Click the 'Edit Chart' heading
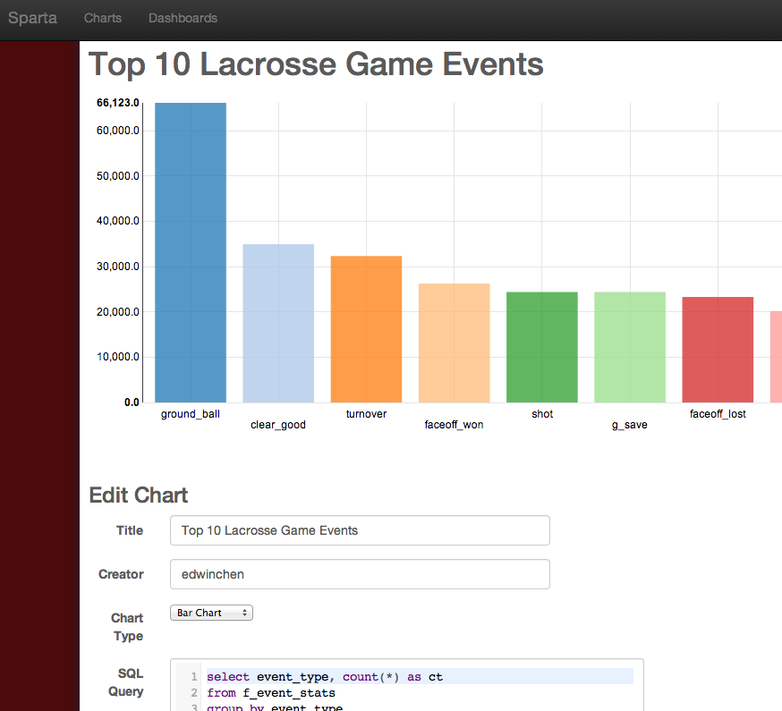Image resolution: width=782 pixels, height=711 pixels. coord(139,495)
